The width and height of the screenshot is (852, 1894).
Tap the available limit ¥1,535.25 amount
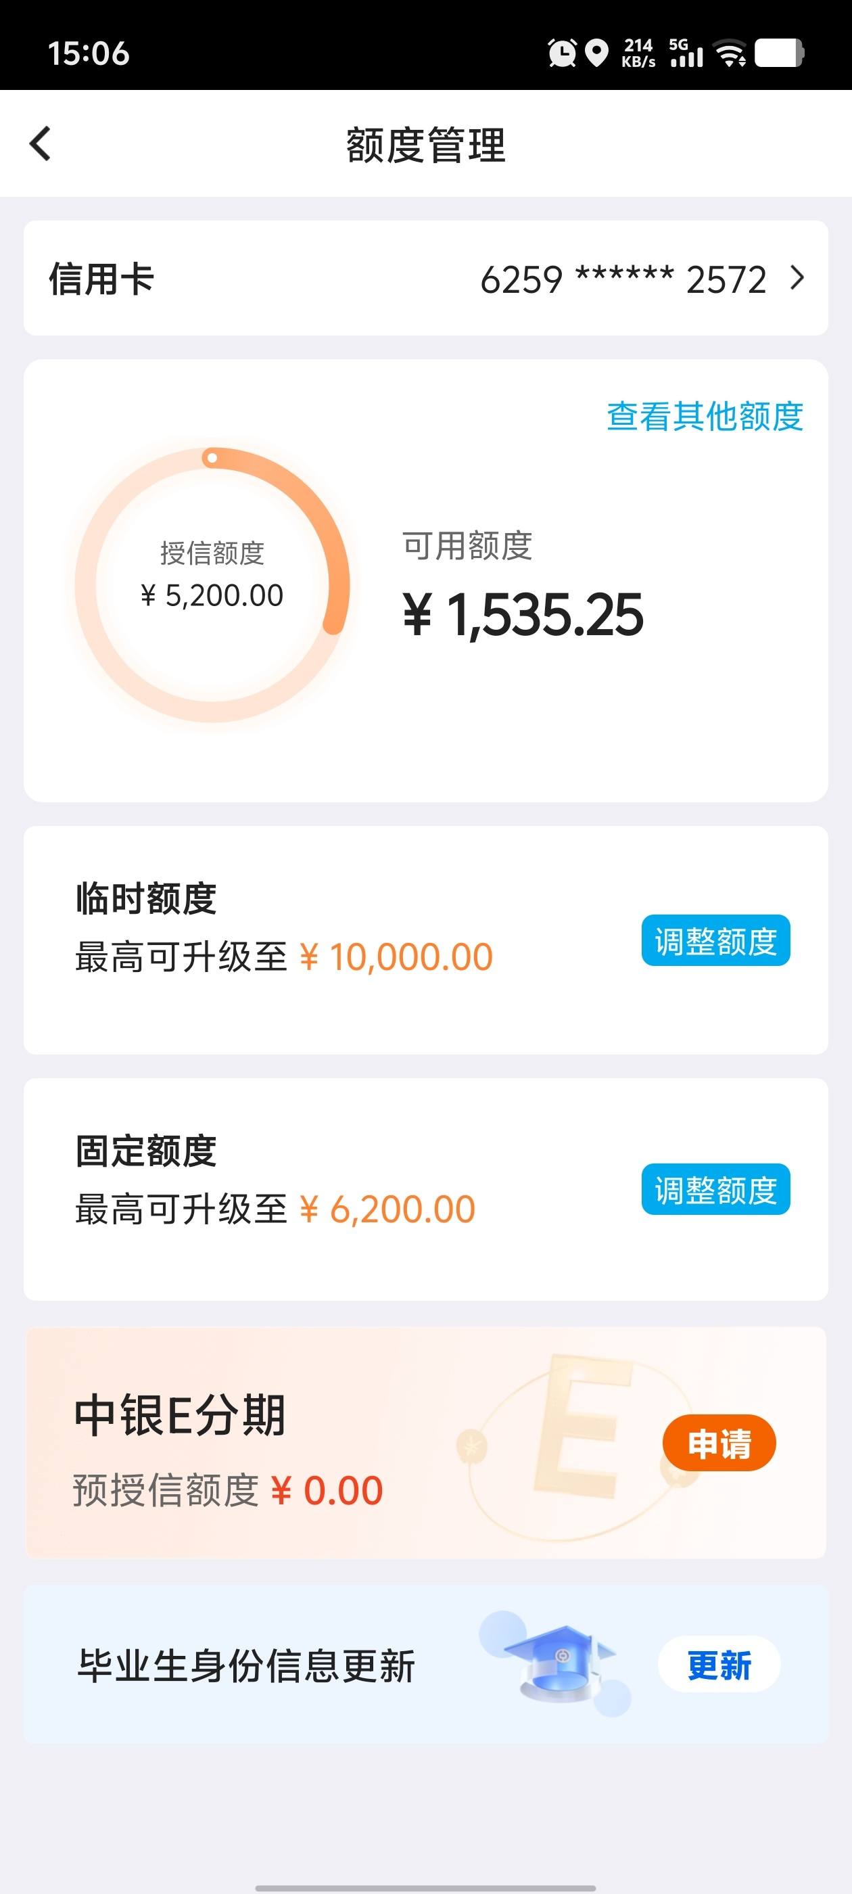(x=523, y=615)
